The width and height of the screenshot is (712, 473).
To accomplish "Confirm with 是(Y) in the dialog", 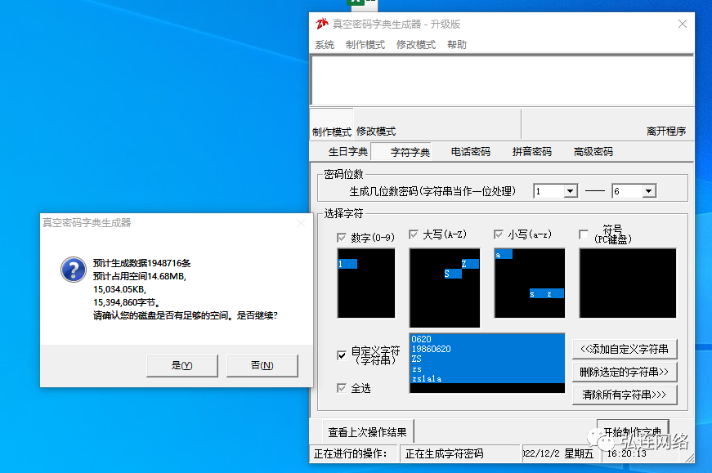I will click(182, 365).
